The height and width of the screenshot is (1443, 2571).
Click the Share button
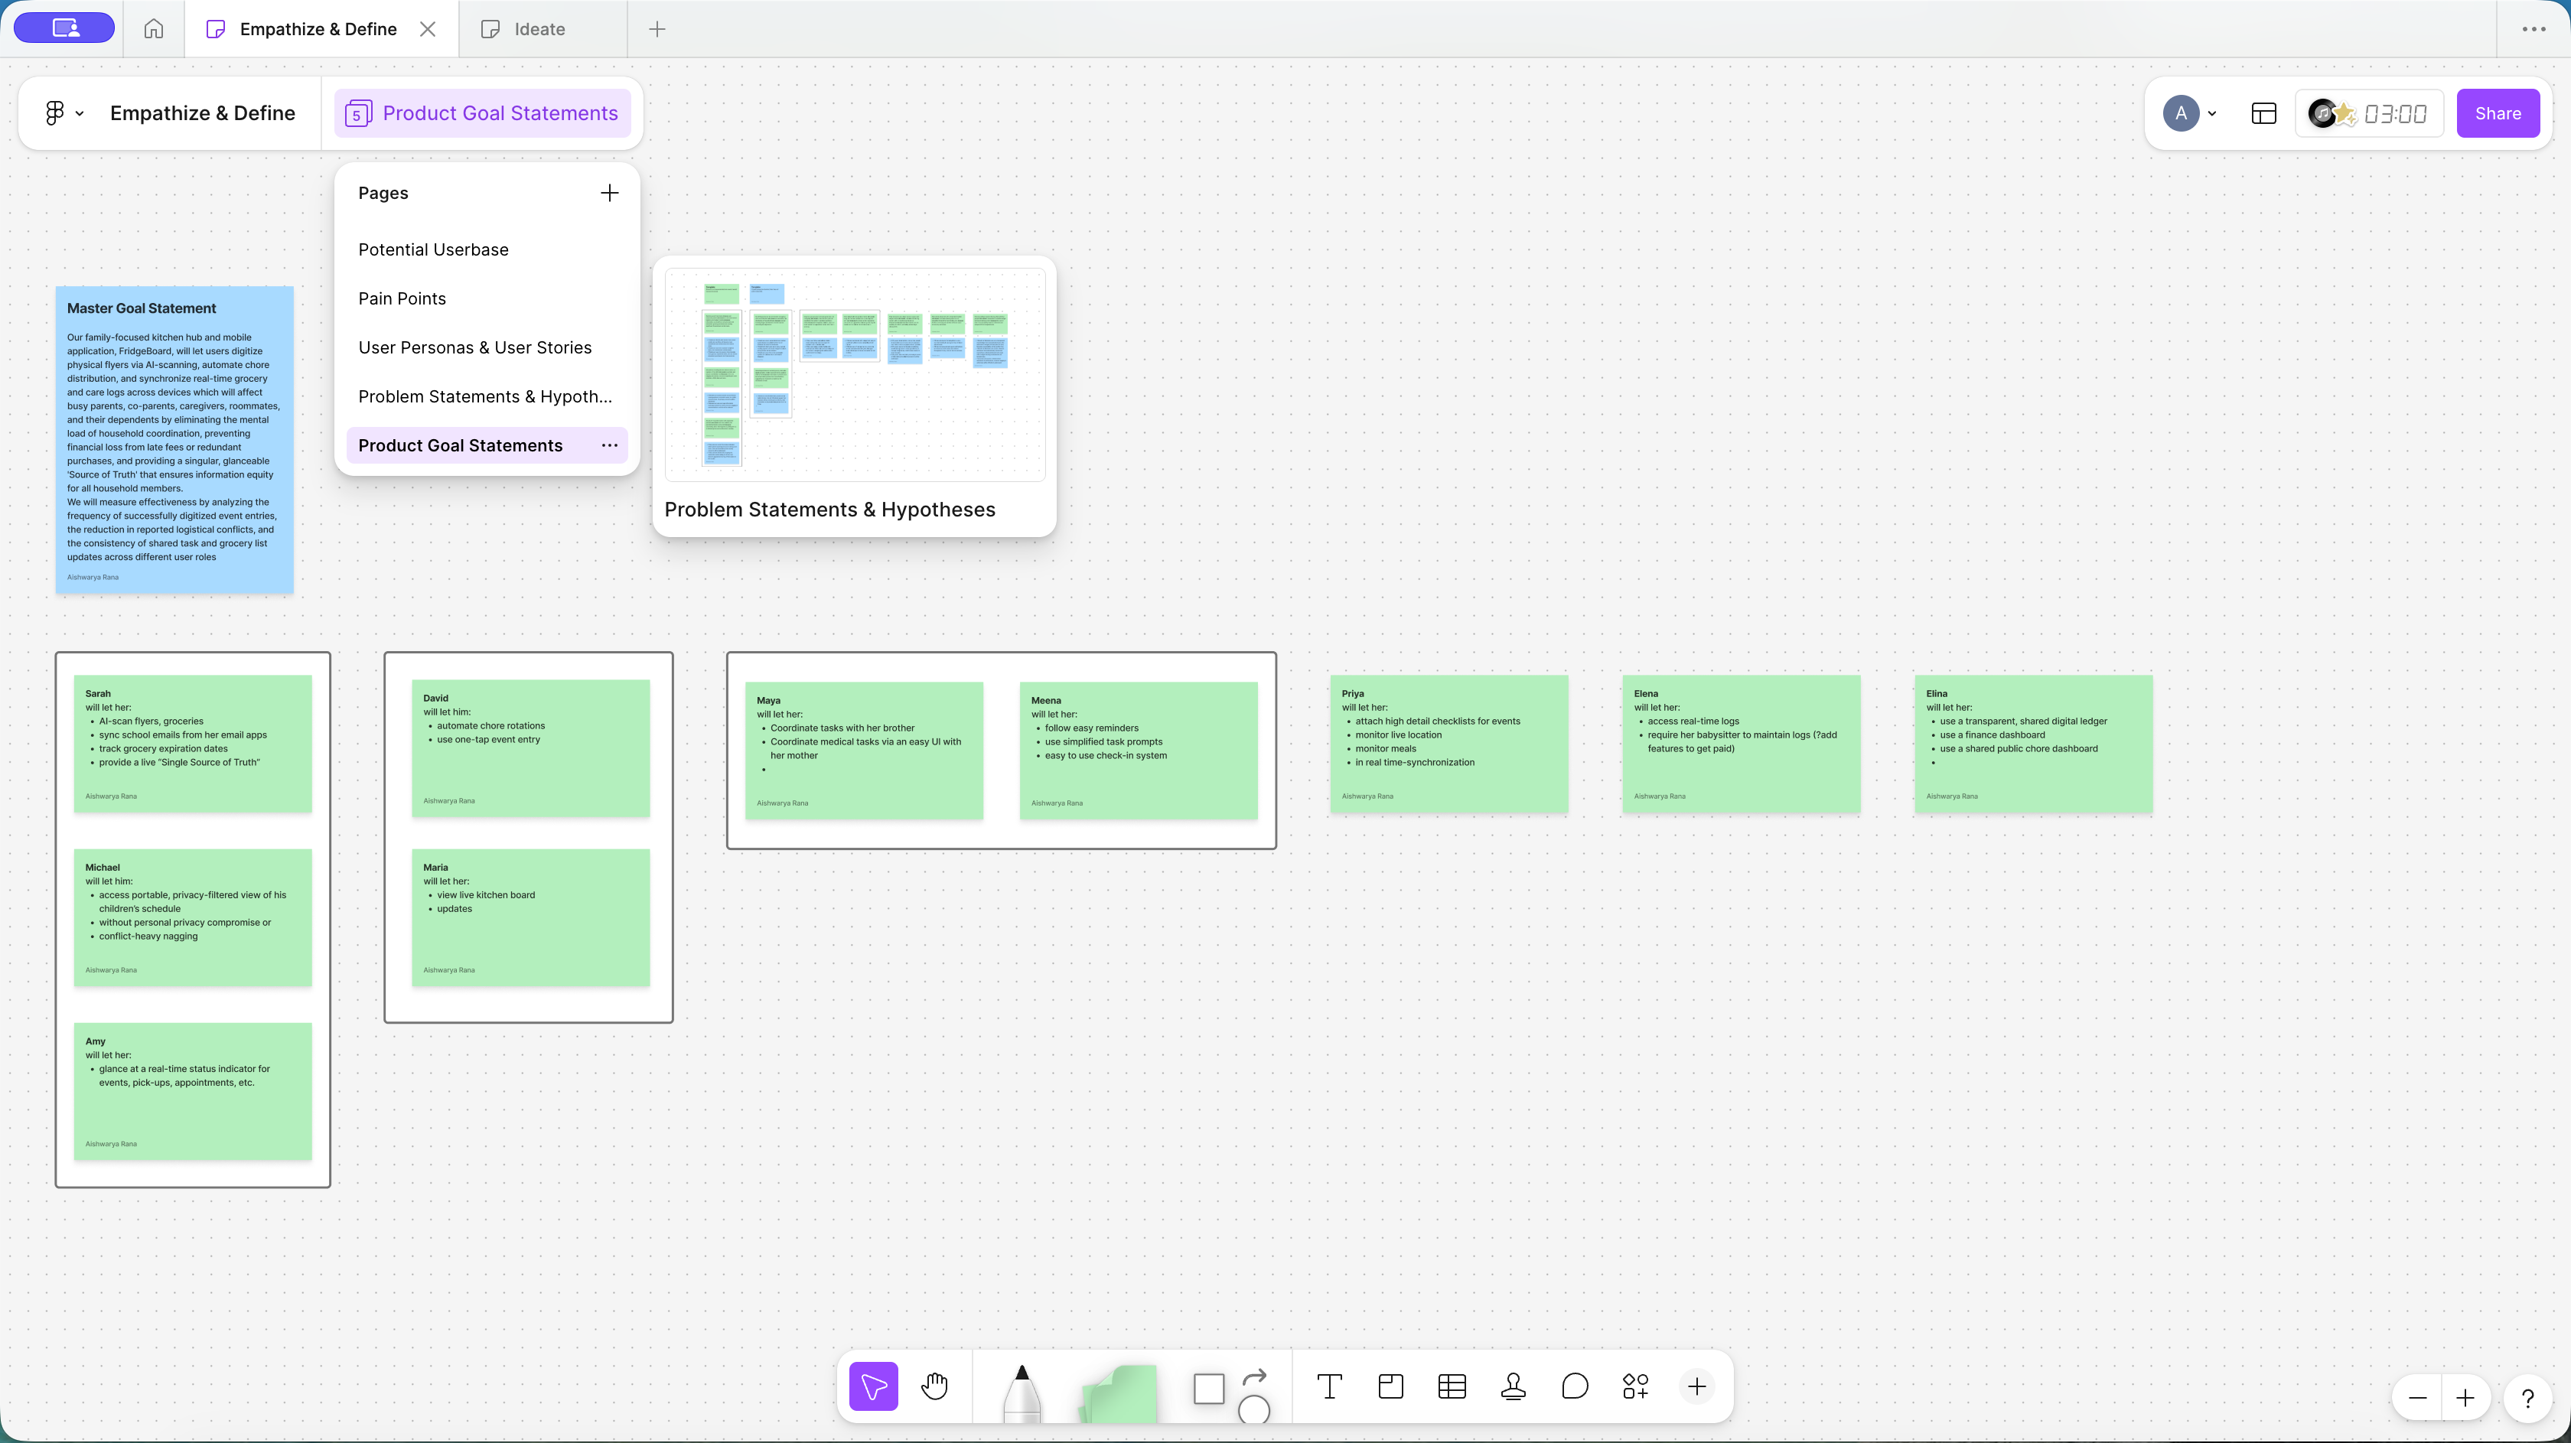click(2497, 112)
